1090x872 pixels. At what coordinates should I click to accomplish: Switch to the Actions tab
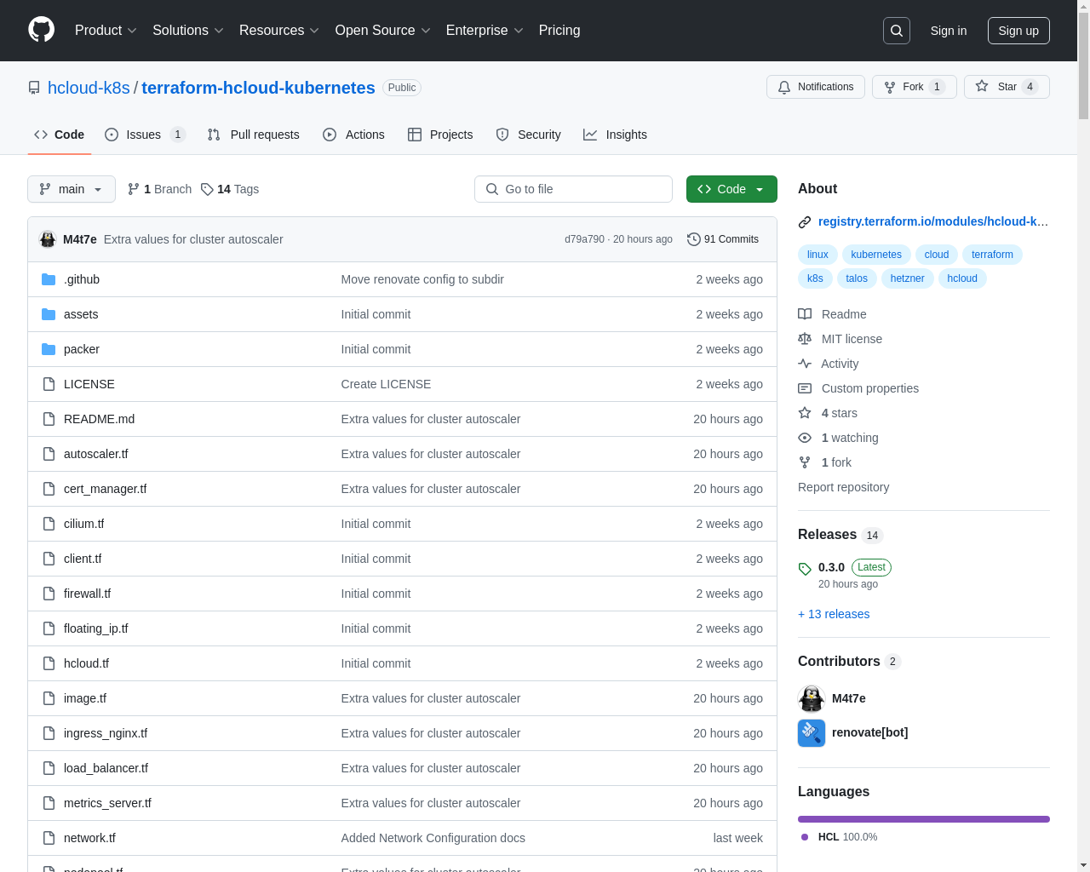point(354,135)
